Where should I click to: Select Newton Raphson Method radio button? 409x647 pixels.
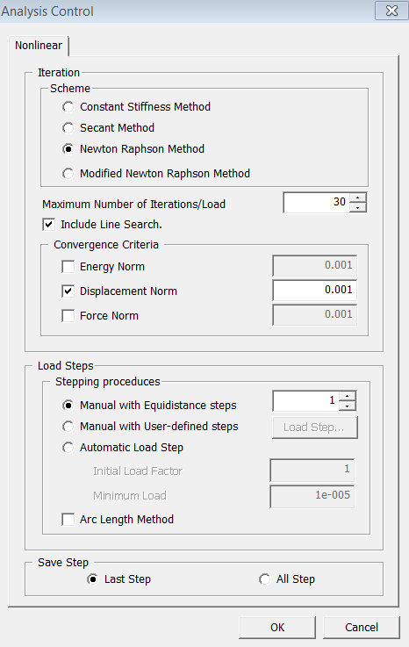click(68, 149)
